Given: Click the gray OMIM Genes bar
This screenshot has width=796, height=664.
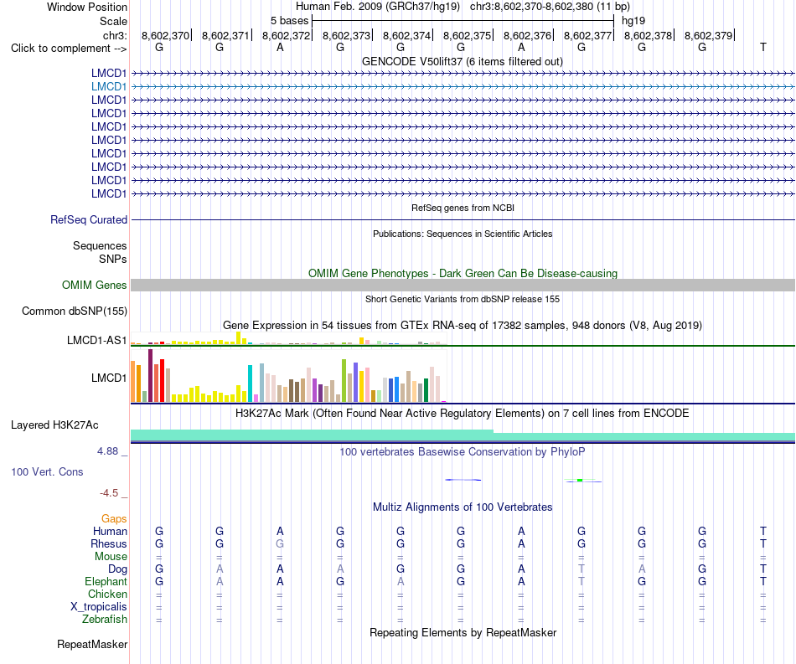Looking at the screenshot, I should pos(463,285).
